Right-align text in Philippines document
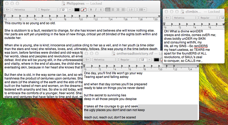Viewport: 228px width, 125px height. pos(118,10)
